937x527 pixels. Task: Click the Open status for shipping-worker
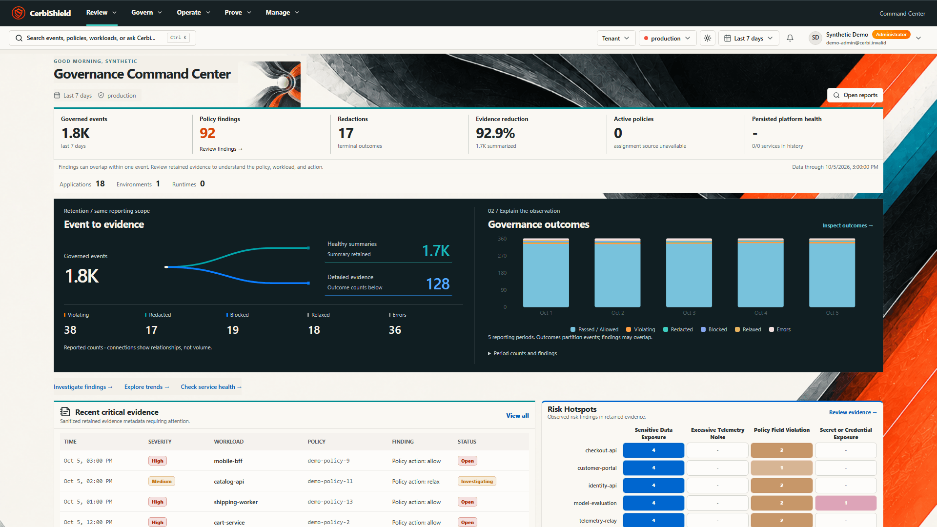tap(468, 502)
